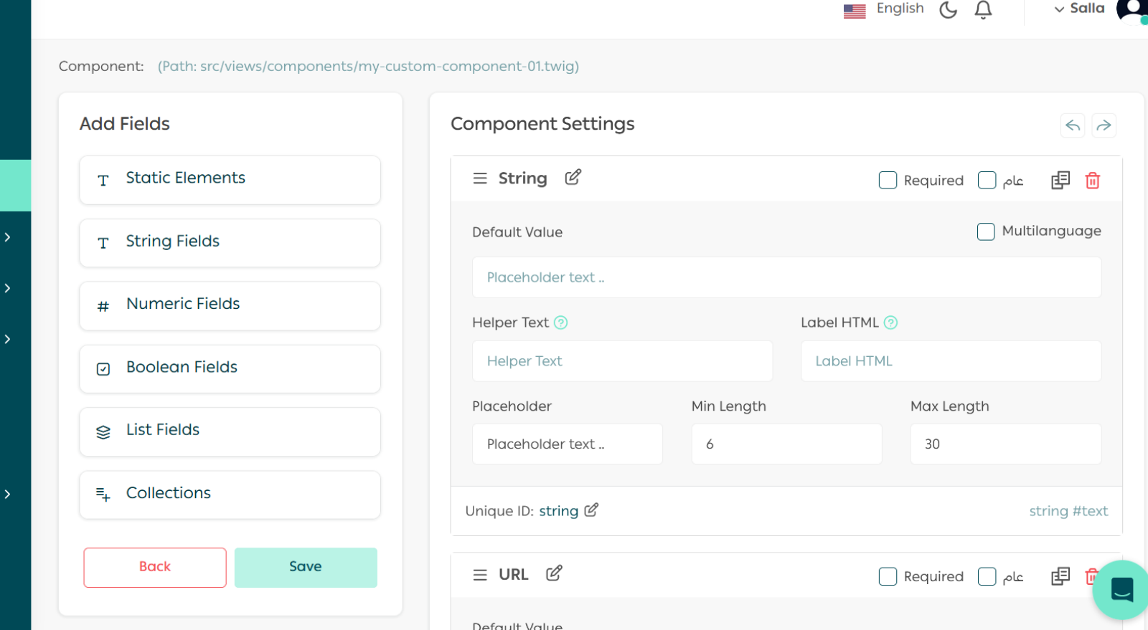Viewport: 1148px width, 630px height.
Task: Delete the URL field trash icon
Action: click(x=1091, y=576)
